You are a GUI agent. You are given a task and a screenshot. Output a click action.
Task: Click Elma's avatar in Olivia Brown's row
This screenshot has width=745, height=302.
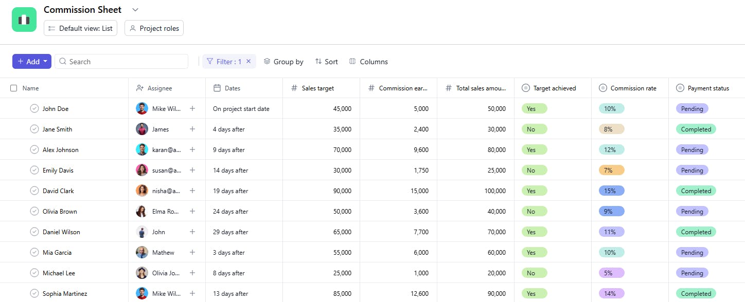coord(142,211)
